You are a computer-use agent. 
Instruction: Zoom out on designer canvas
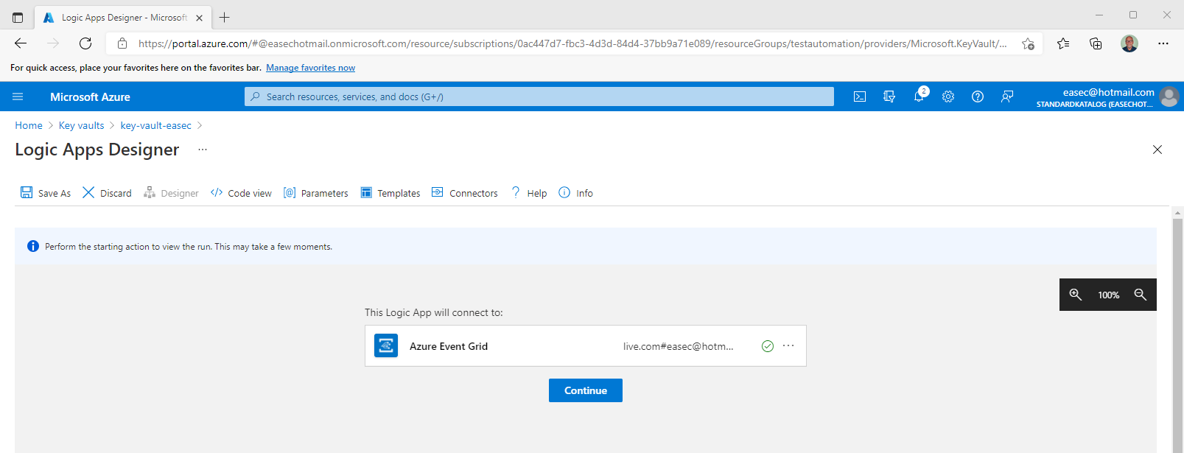tap(1141, 295)
